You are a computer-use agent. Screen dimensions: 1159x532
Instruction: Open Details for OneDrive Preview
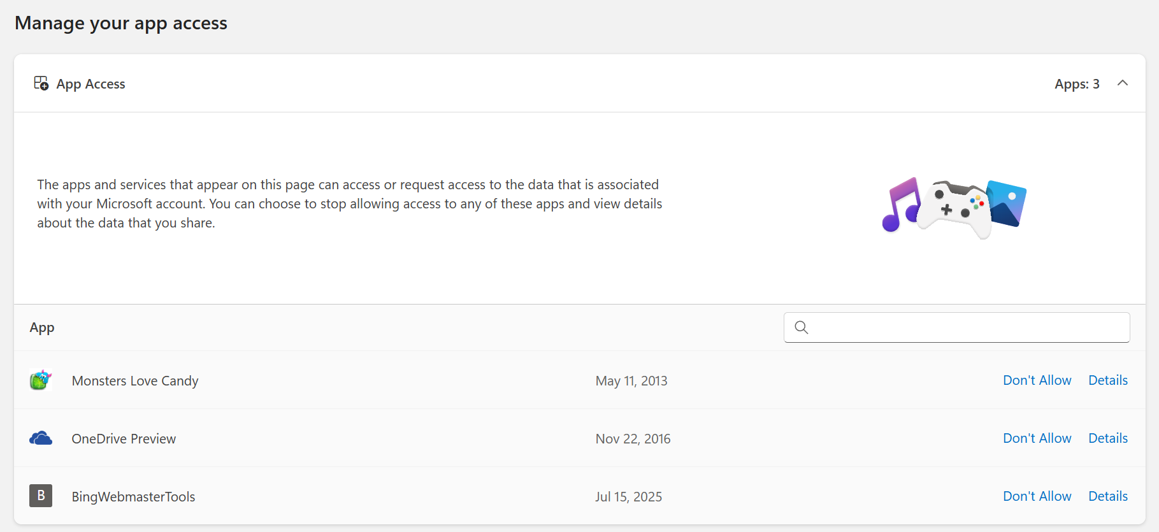(1108, 438)
